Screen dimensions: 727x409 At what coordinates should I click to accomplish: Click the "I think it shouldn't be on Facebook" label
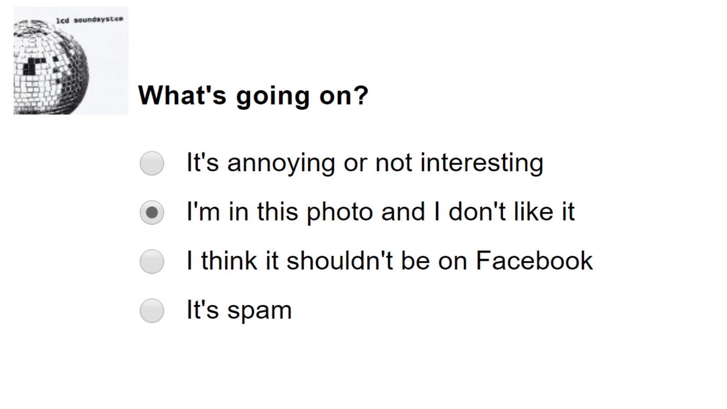[389, 261]
